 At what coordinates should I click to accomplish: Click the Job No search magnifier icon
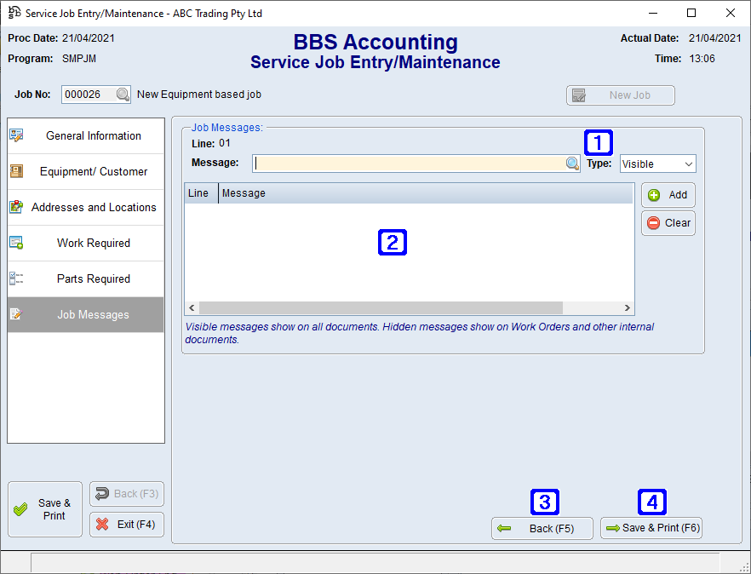(123, 95)
